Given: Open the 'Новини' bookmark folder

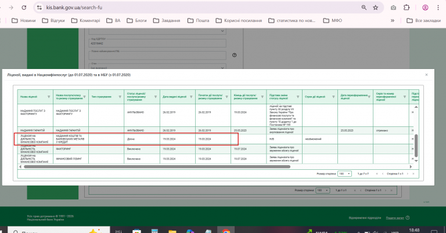Looking at the screenshot, I should pos(24,20).
